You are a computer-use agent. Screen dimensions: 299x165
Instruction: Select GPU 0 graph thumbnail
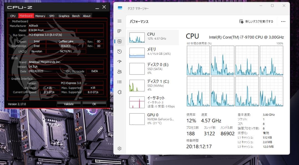(x=137, y=119)
